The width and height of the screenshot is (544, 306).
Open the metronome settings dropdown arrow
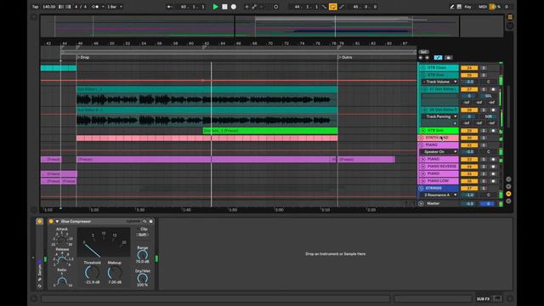coord(103,7)
